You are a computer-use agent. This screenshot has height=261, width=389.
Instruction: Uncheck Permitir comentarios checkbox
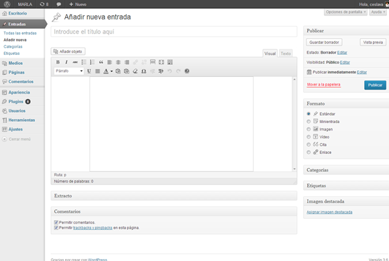click(56, 222)
